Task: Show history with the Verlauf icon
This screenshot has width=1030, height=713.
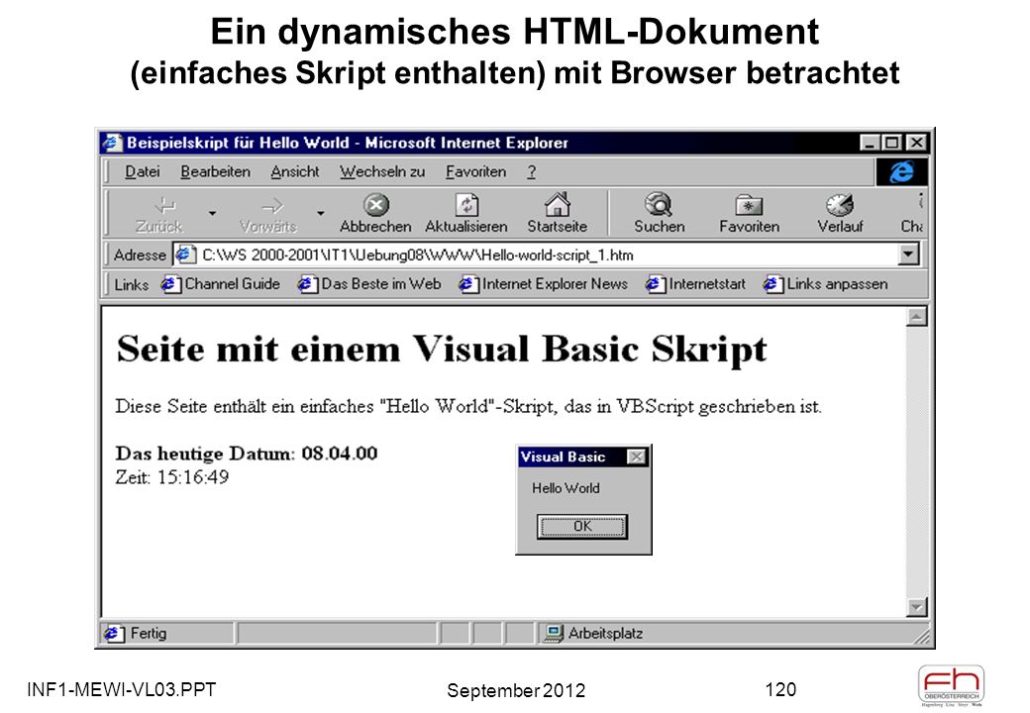Action: 840,205
